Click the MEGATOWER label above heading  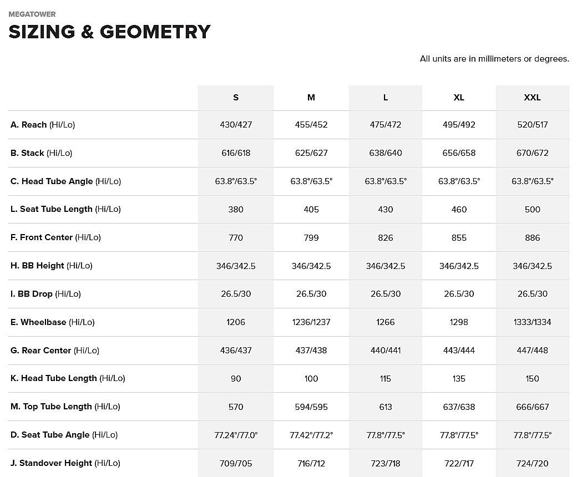pos(32,14)
